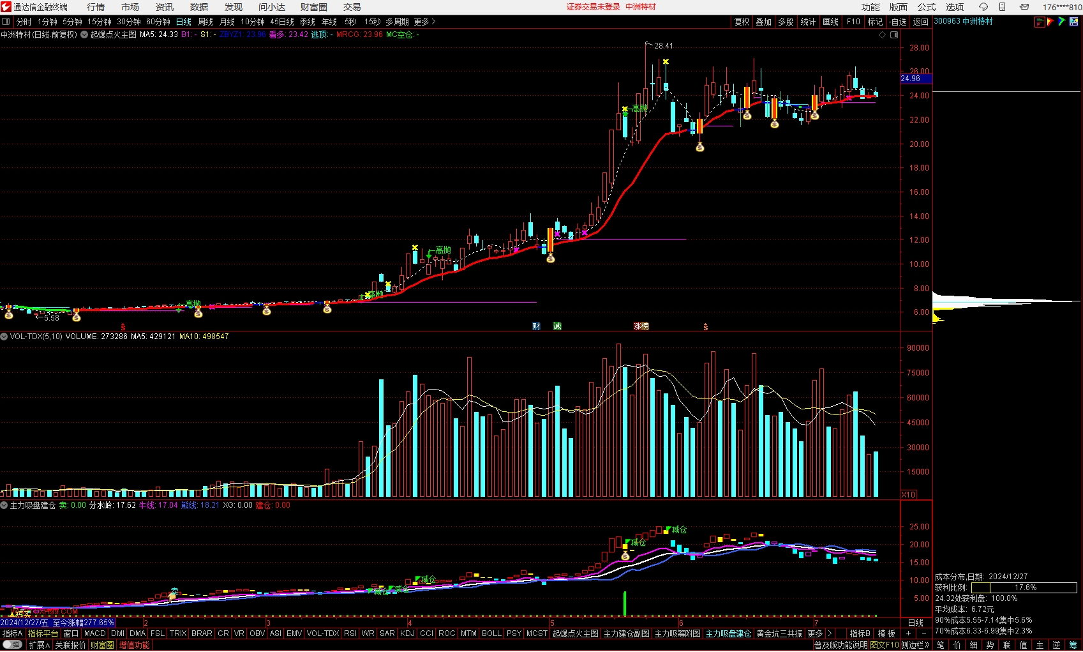
Task: Click the mobile phone icon in title bar
Action: tap(1002, 7)
